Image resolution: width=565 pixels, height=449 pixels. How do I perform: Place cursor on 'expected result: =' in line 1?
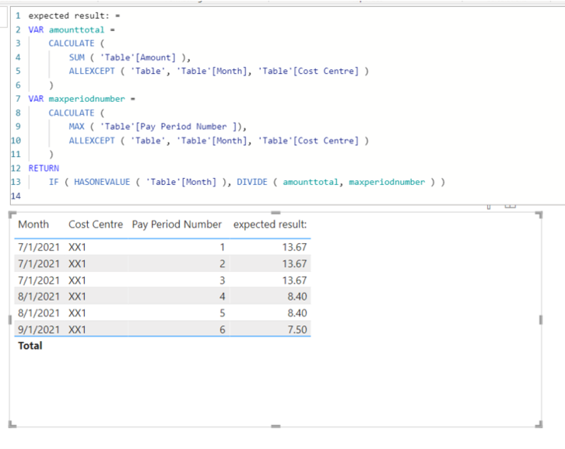click(74, 16)
